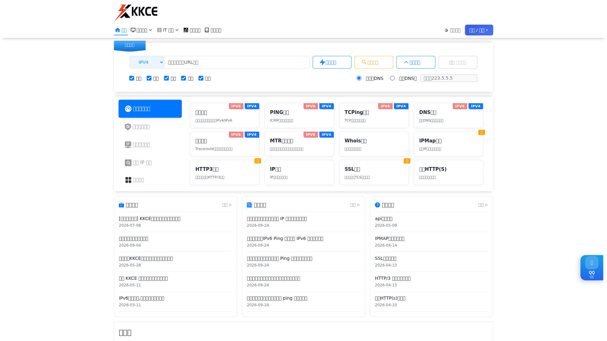Image resolution: width=607 pixels, height=341 pixels.
Task: Select the four-squares sidebar category
Action: coord(150,180)
